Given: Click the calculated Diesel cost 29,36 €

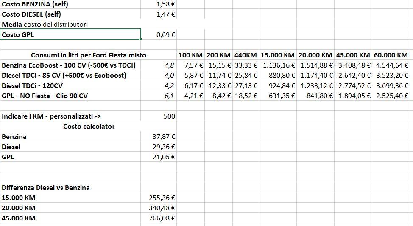Looking at the screenshot, I should (159, 147).
